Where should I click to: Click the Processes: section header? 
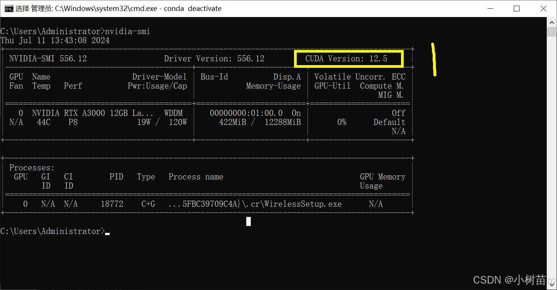32,168
